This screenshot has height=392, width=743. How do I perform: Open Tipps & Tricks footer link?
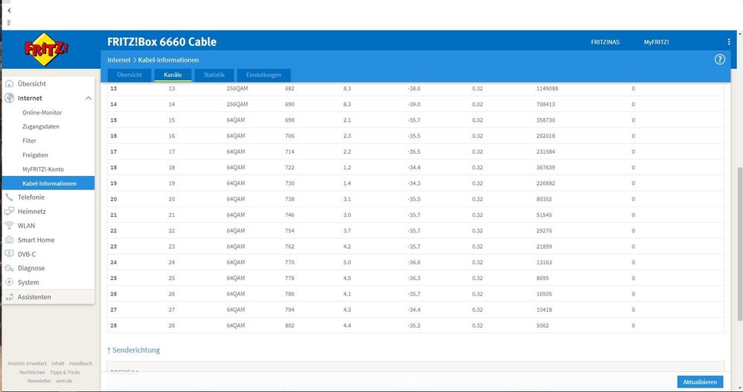[x=65, y=372]
